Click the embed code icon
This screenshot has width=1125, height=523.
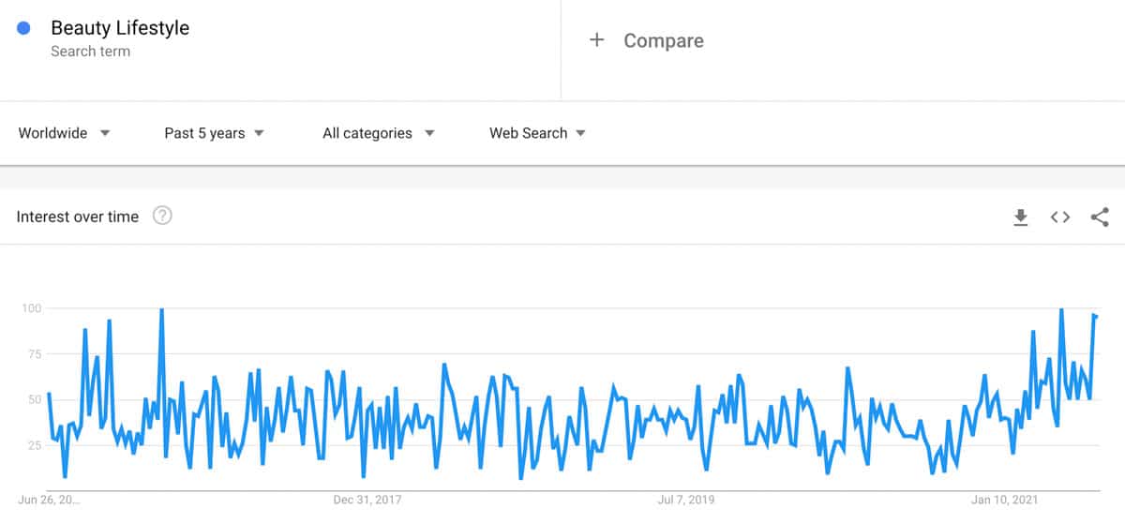coord(1060,217)
